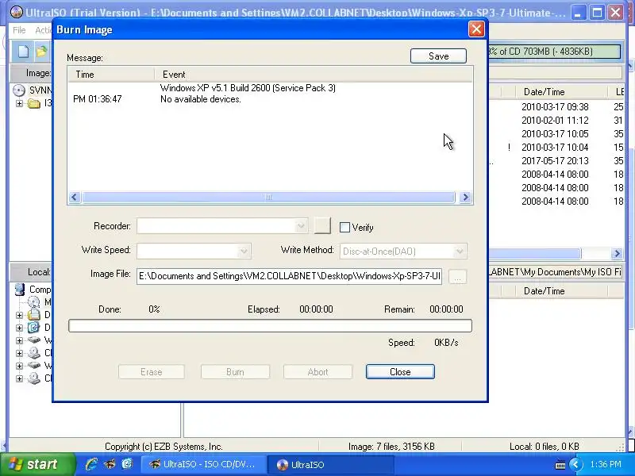
Task: Click the message list scroll right arrow
Action: (x=465, y=197)
